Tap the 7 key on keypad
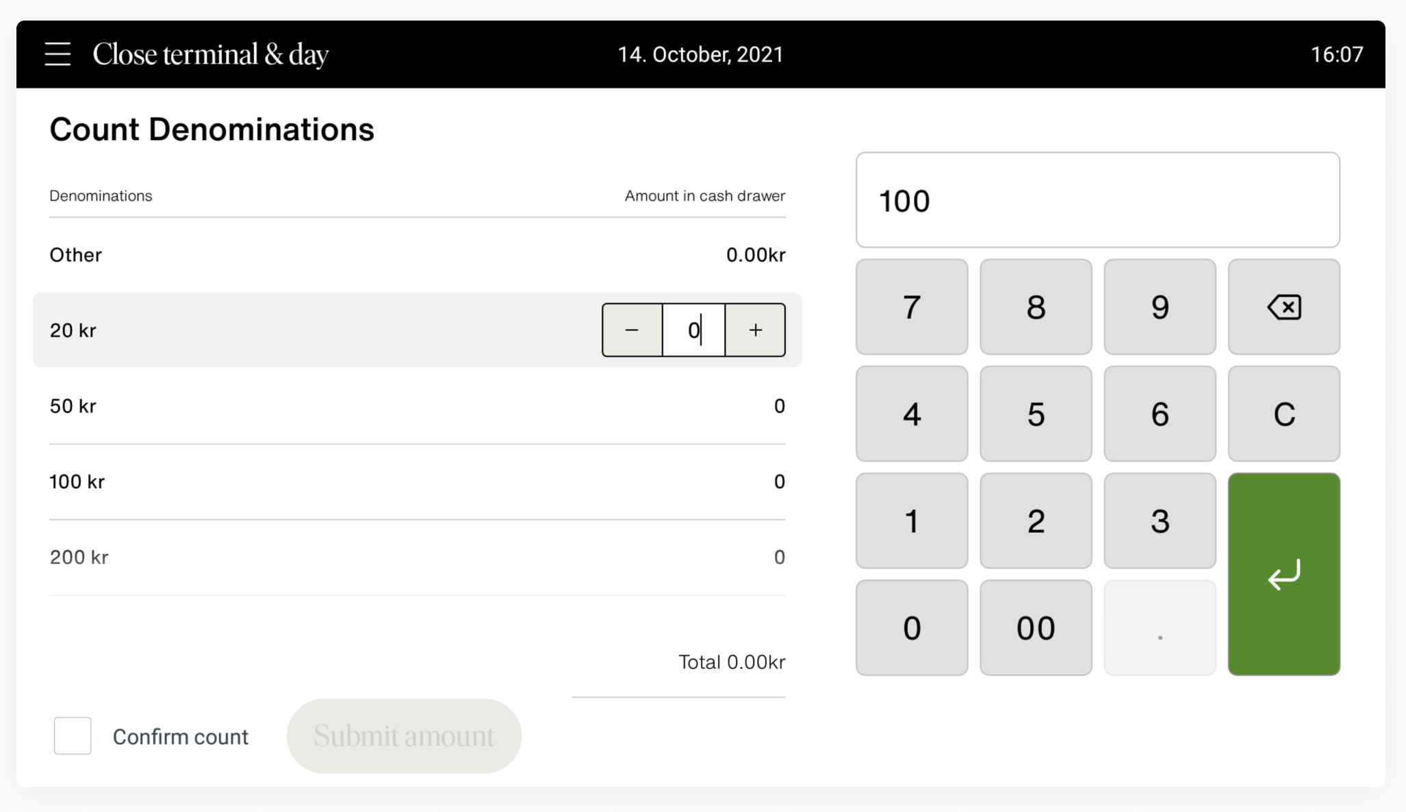This screenshot has width=1406, height=812. coord(912,307)
